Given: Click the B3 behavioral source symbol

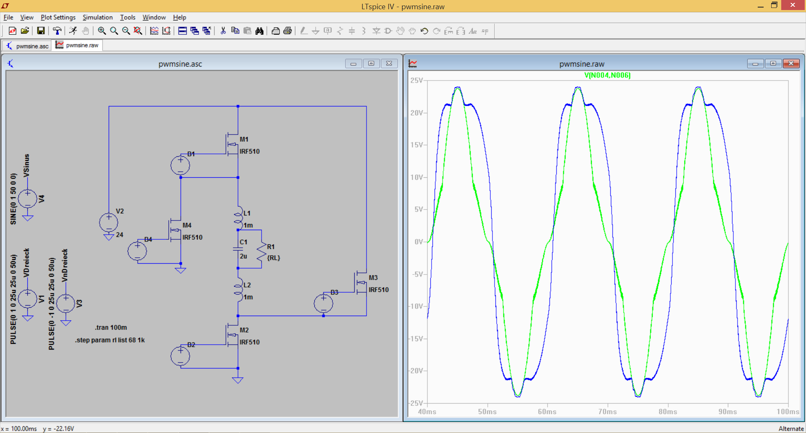Looking at the screenshot, I should (x=324, y=303).
